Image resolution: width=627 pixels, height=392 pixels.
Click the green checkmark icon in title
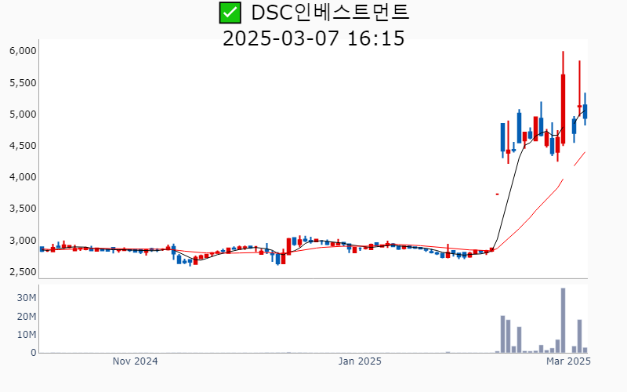(230, 13)
